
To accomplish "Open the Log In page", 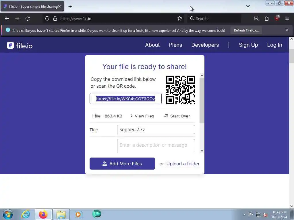I will 274,45.
